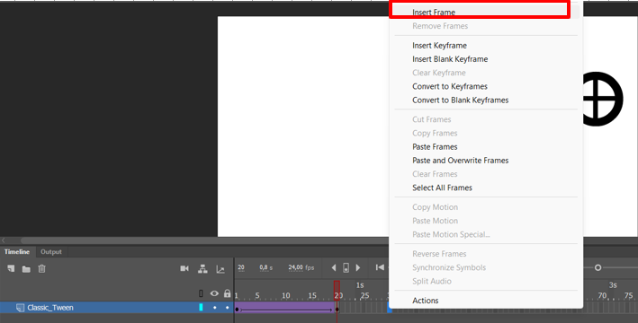Screen dimensions: 638x323
Task: Switch to the Output tab
Action: tap(51, 252)
